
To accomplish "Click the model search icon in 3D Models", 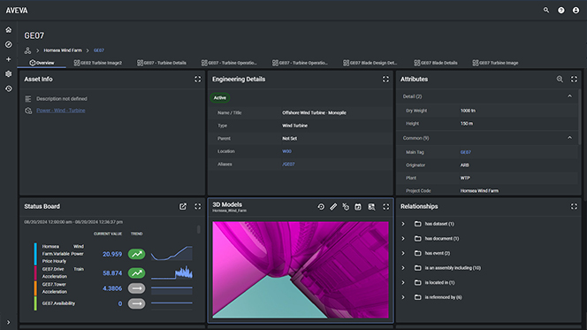I will click(x=371, y=207).
